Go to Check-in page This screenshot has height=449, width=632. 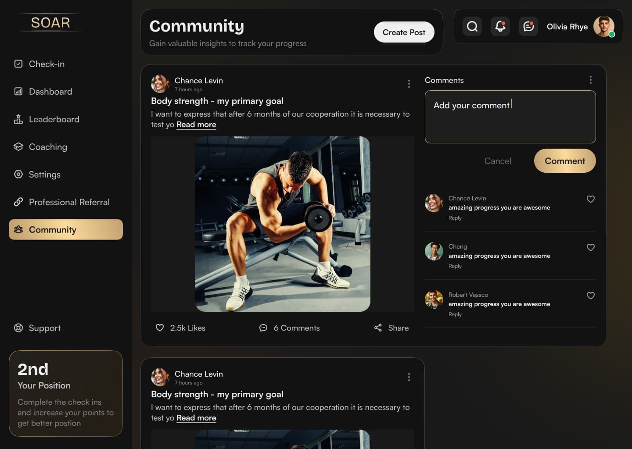coord(66,64)
